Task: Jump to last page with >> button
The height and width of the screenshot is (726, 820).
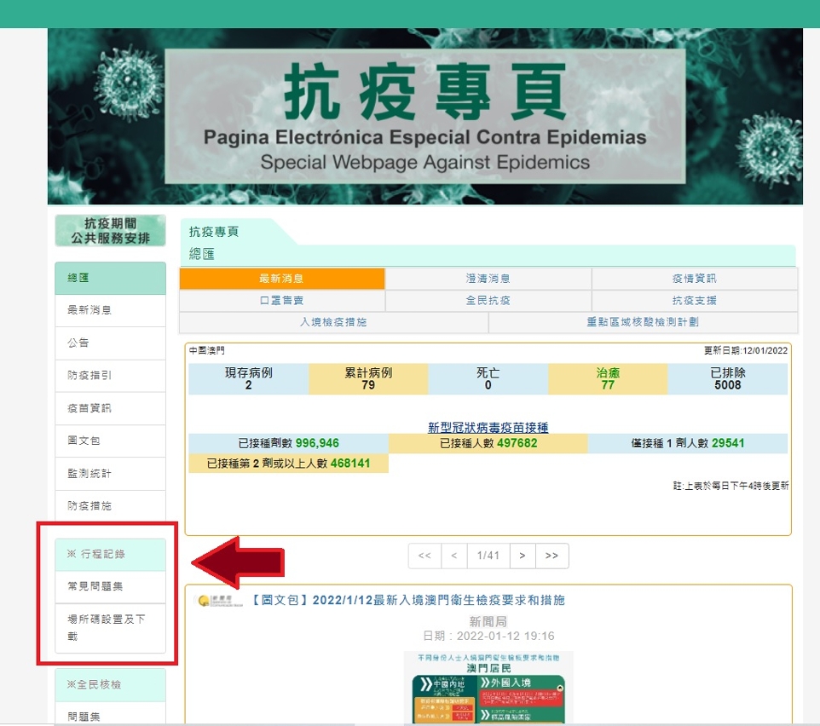Action: [551, 556]
